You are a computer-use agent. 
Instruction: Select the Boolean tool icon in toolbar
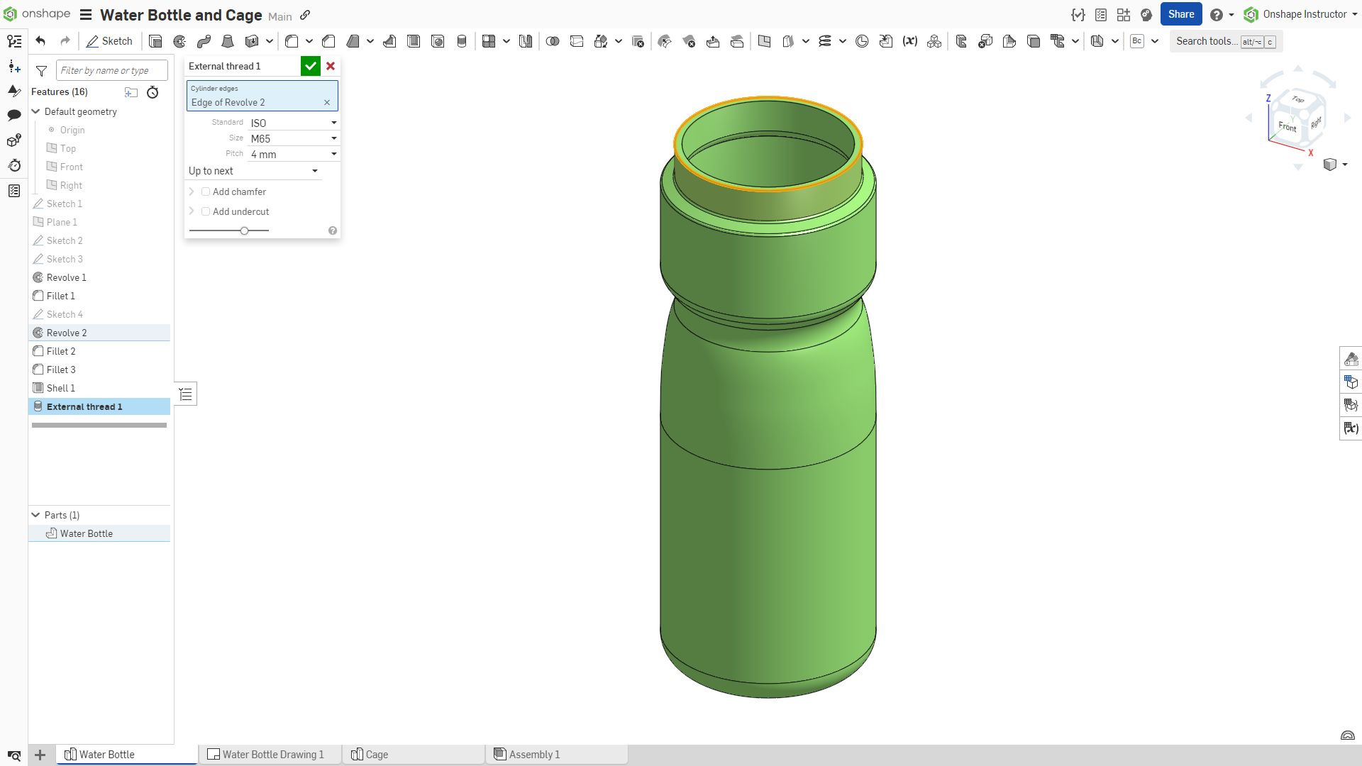click(552, 41)
